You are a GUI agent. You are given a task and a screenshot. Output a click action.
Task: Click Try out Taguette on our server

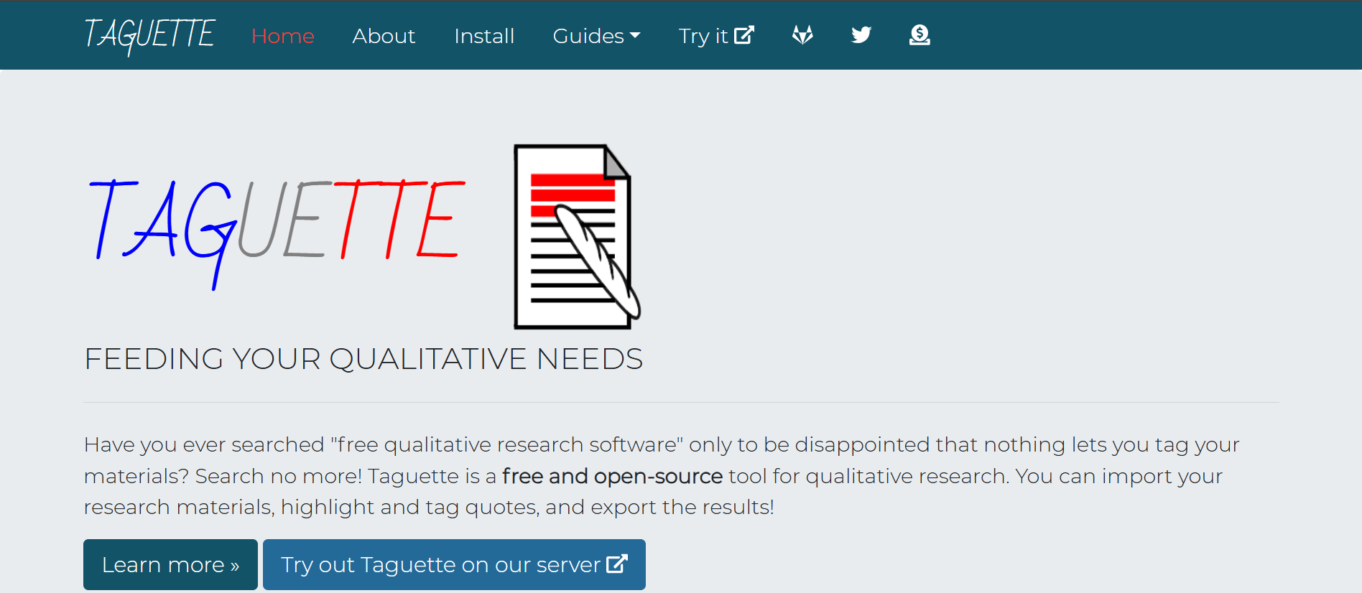[x=454, y=564]
